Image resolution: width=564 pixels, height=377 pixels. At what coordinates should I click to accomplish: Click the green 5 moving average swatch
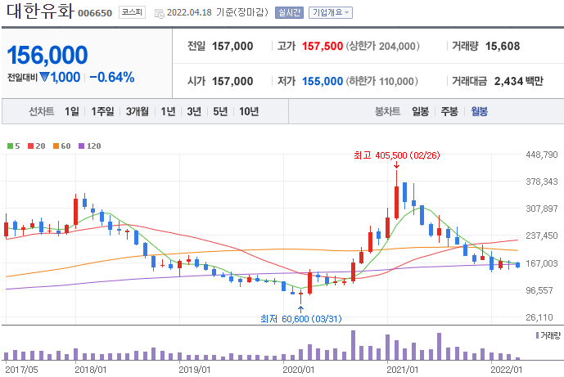[x=10, y=146]
